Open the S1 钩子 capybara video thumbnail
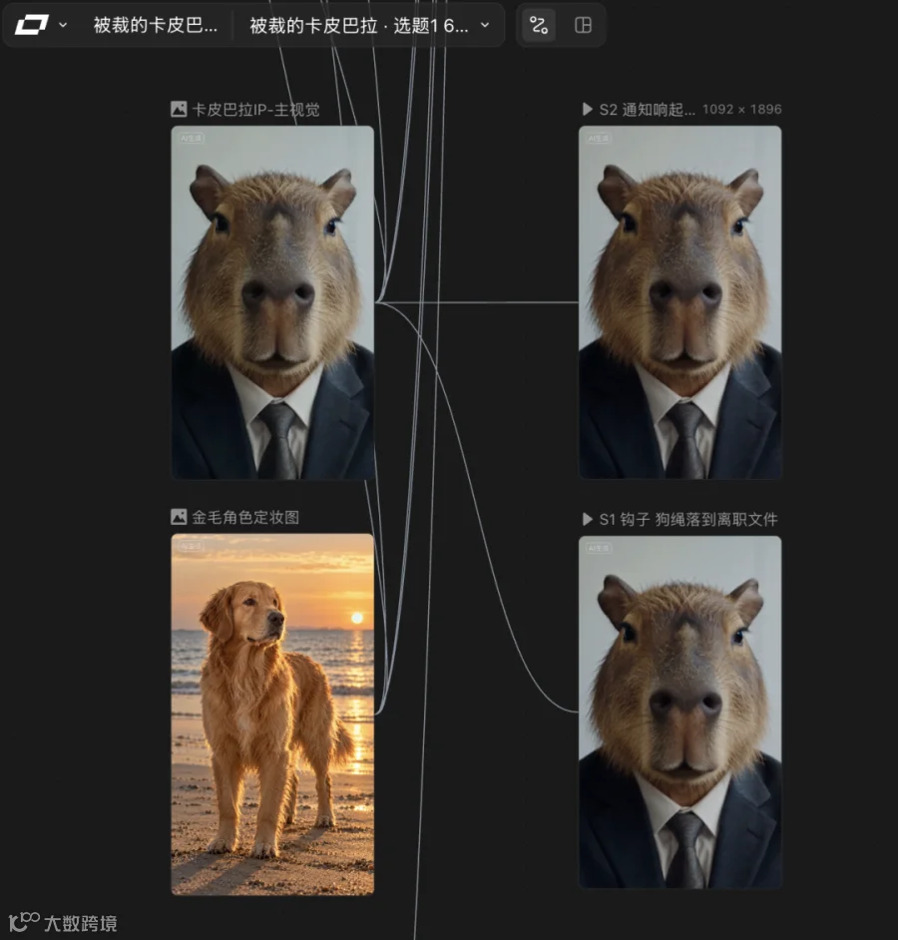The width and height of the screenshot is (898, 940). click(680, 712)
